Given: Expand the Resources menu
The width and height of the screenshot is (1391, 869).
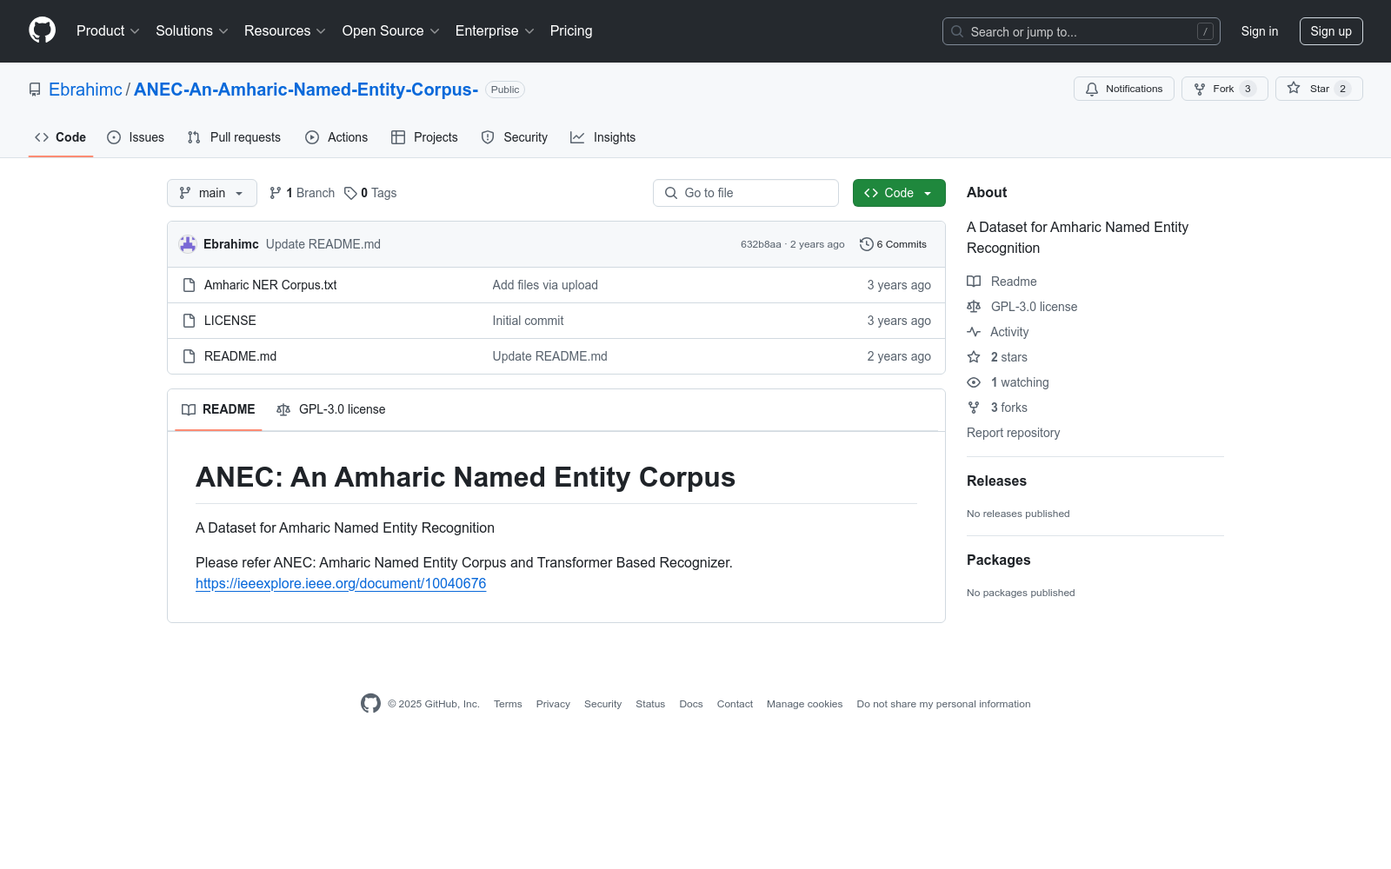Looking at the screenshot, I should (x=285, y=31).
